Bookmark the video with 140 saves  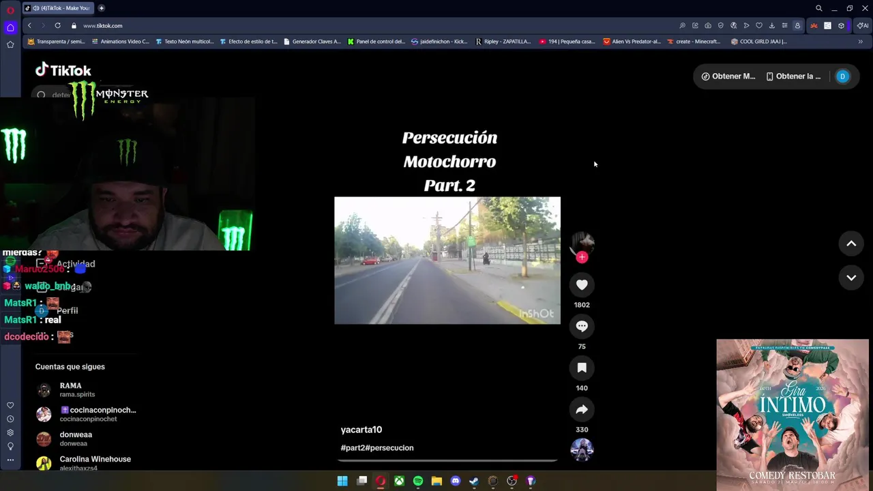(x=582, y=368)
